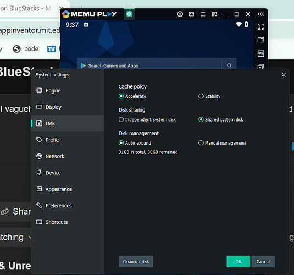This screenshot has height=275, width=294.
Task: Select Manual management for disk
Action: [x=223, y=143]
